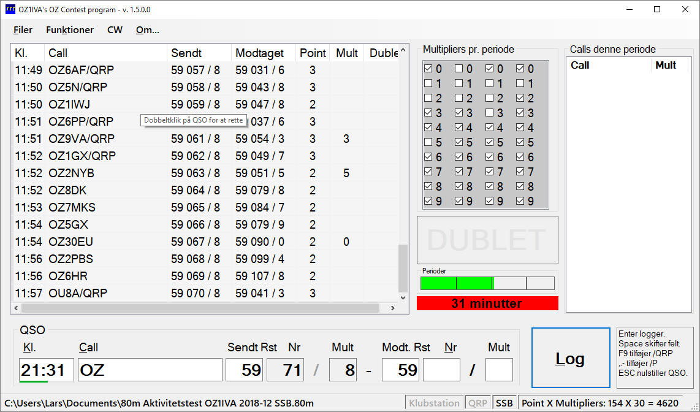The width and height of the screenshot is (700, 412).
Task: Click the sent Mult field showing 8
Action: 343,370
